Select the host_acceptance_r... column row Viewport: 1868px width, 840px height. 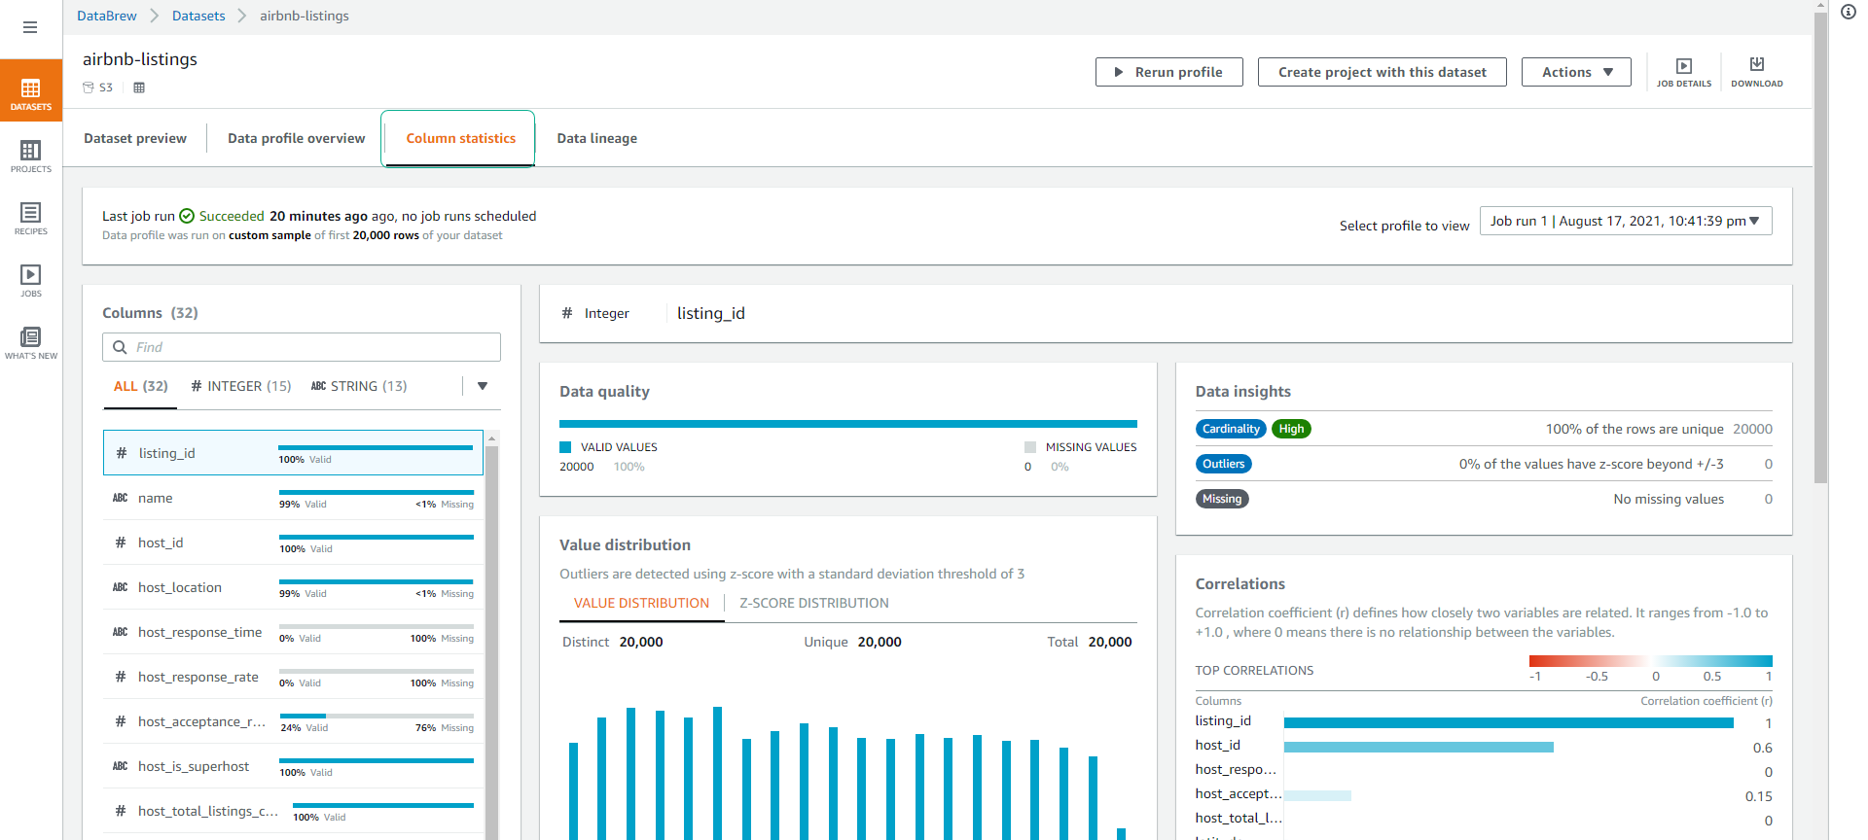coord(293,721)
